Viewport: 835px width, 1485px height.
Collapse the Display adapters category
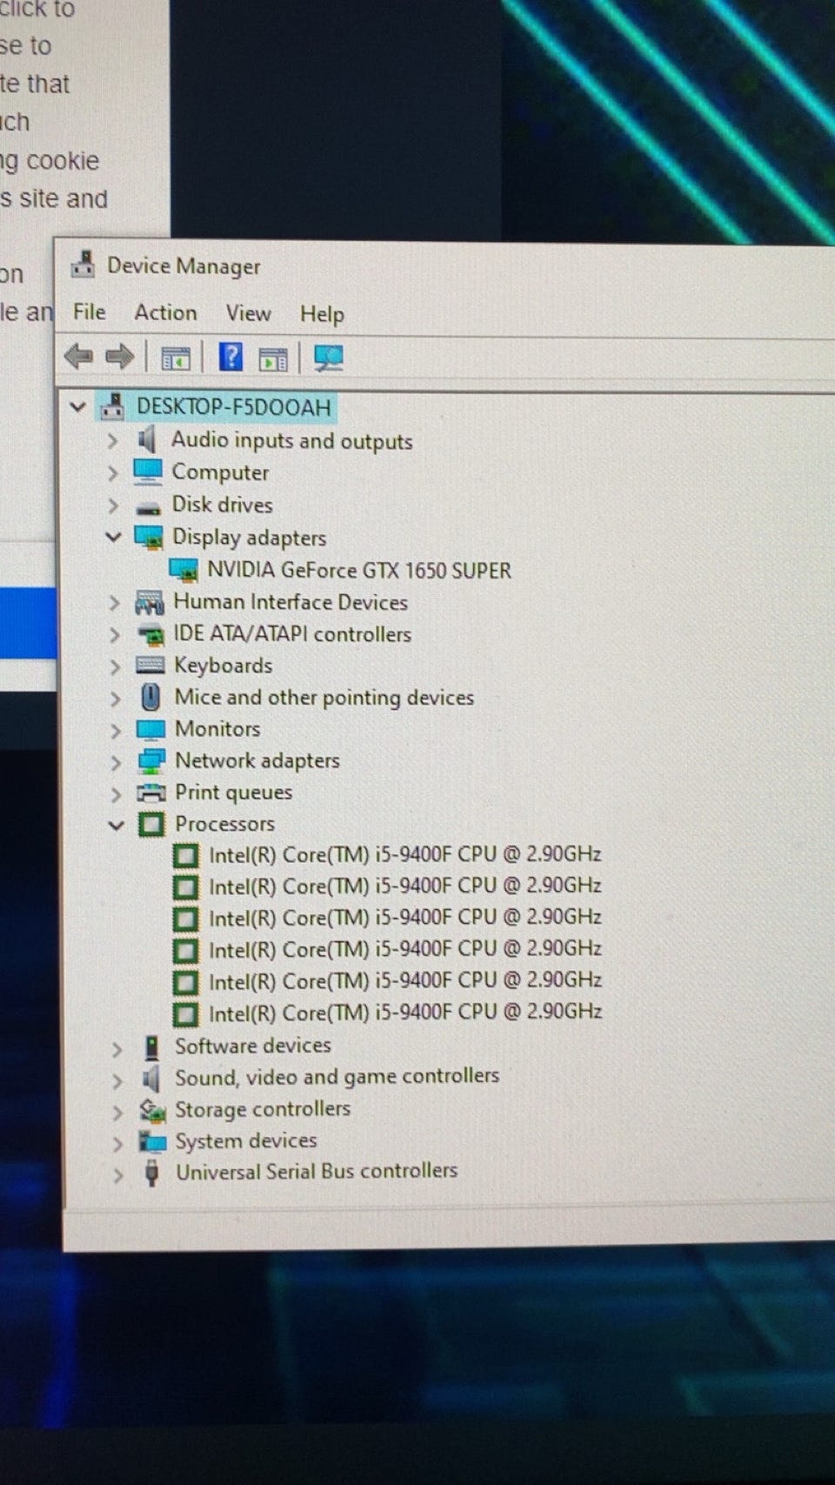113,537
